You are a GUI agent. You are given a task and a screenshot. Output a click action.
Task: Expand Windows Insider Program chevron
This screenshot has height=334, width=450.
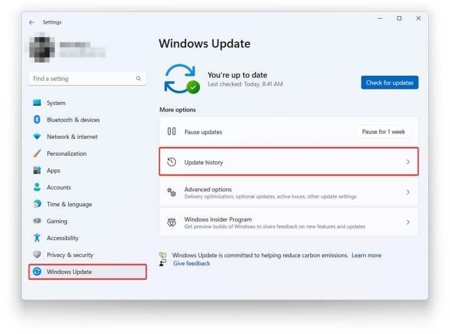click(408, 223)
